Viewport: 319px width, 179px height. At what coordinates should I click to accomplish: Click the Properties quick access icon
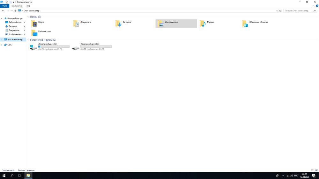click(x=7, y=2)
